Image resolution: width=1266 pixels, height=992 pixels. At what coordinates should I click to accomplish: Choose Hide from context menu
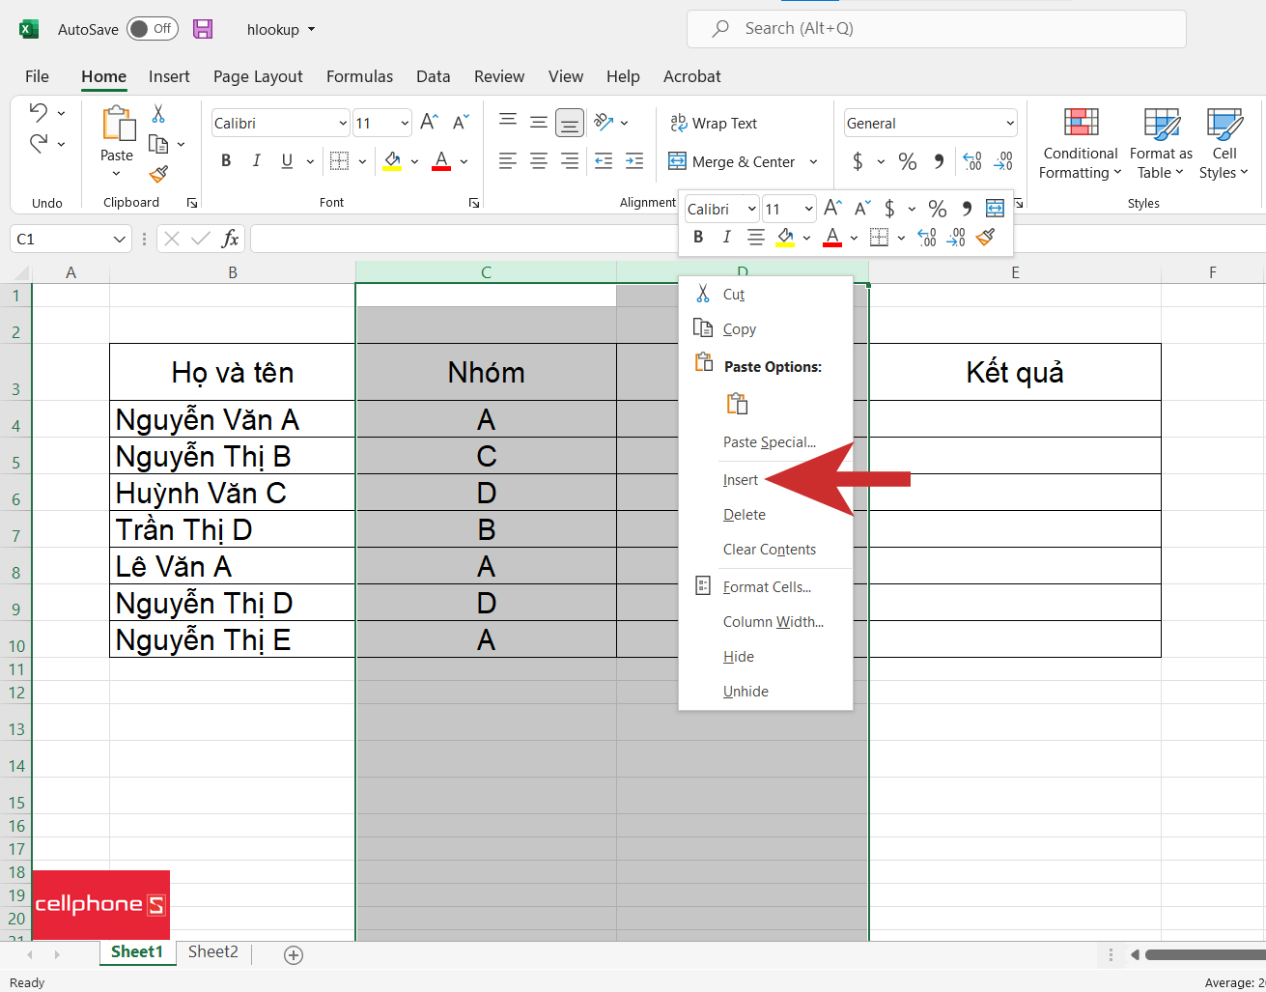pyautogui.click(x=766, y=657)
